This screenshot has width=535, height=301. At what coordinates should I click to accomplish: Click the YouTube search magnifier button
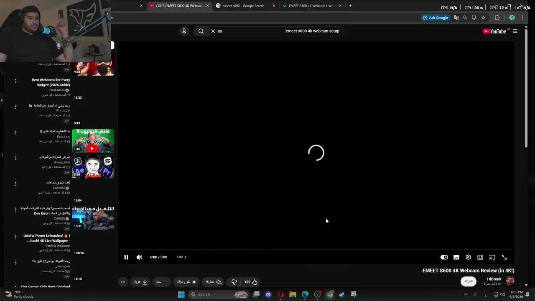pos(201,31)
